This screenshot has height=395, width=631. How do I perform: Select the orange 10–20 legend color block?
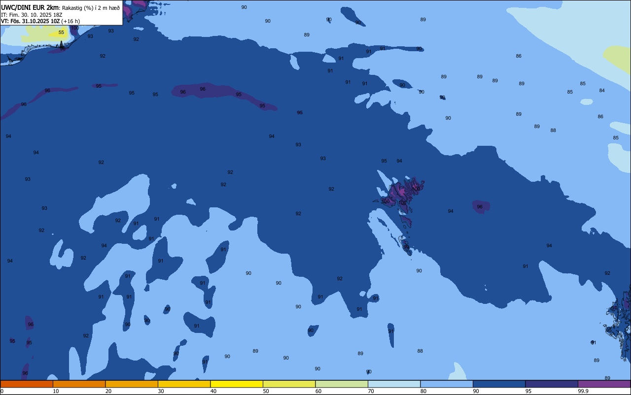79,384
